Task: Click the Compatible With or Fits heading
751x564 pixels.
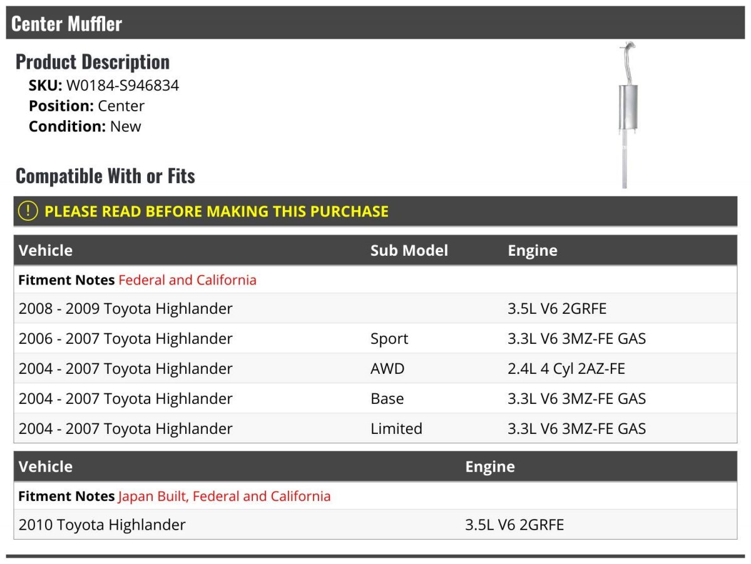Action: click(105, 176)
